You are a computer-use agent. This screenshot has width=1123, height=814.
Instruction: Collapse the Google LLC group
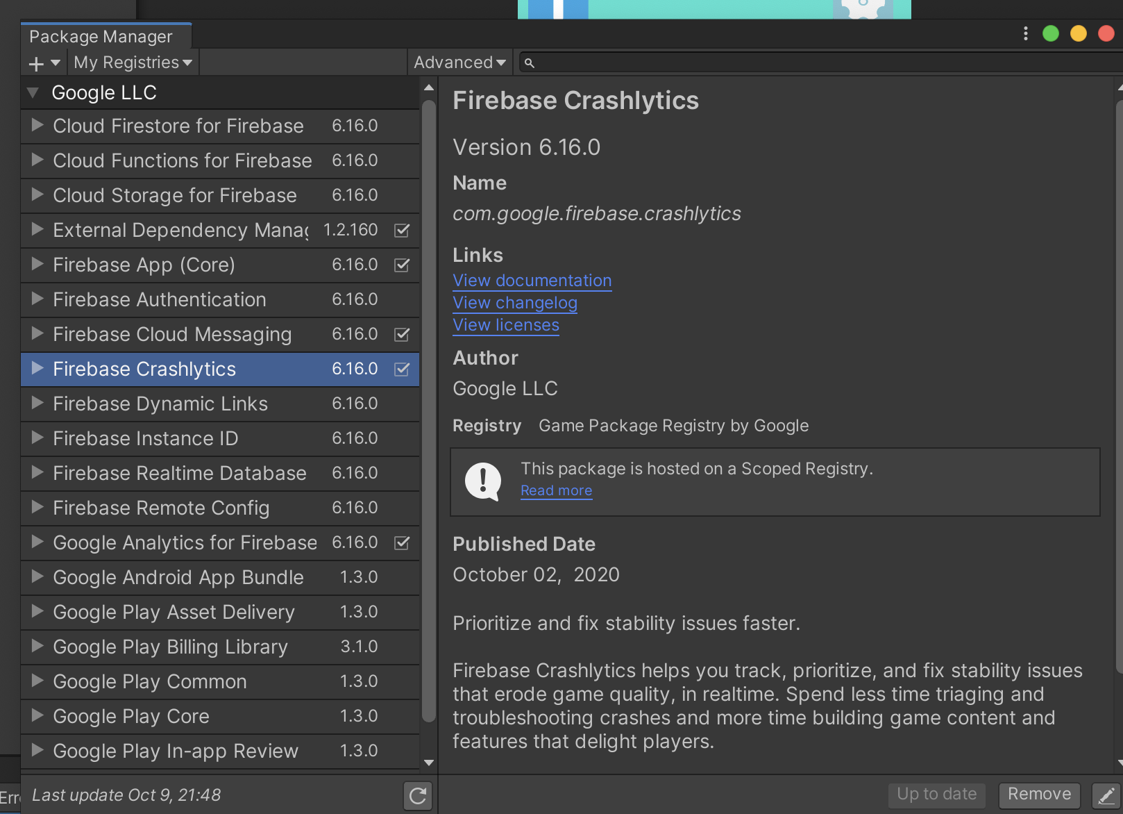[33, 92]
